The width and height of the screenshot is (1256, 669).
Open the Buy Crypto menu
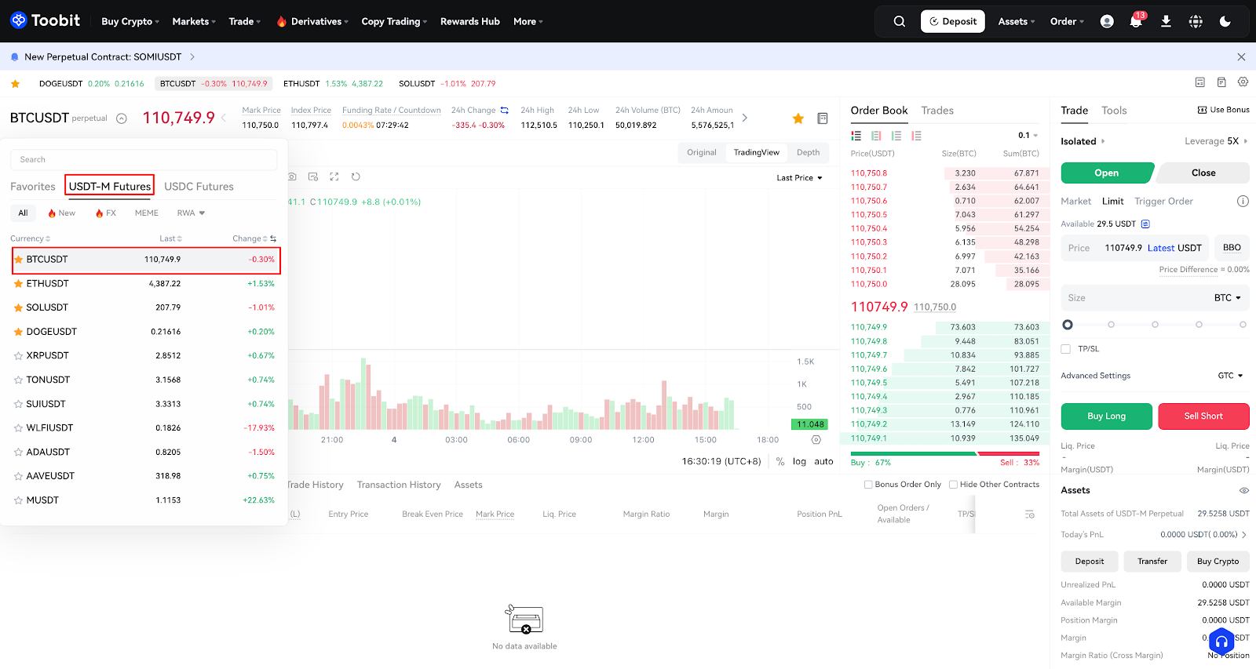point(130,21)
